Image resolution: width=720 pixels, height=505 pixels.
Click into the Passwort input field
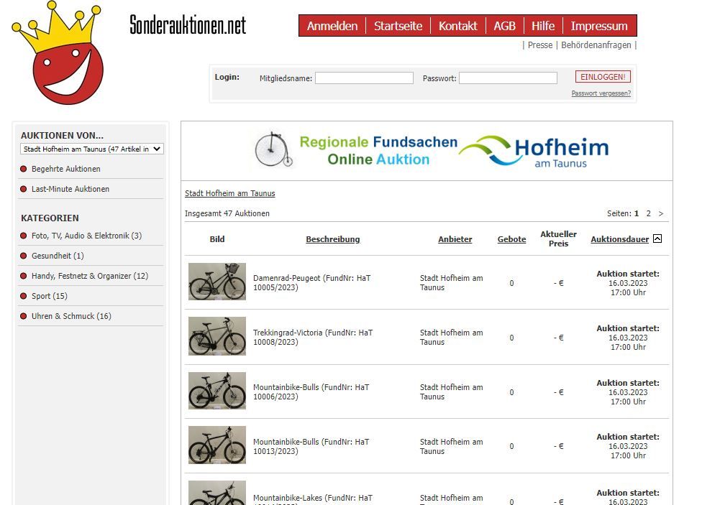pos(508,78)
